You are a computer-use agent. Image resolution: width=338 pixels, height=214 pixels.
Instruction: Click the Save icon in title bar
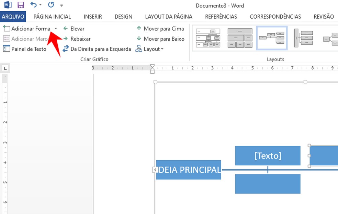coord(21,5)
